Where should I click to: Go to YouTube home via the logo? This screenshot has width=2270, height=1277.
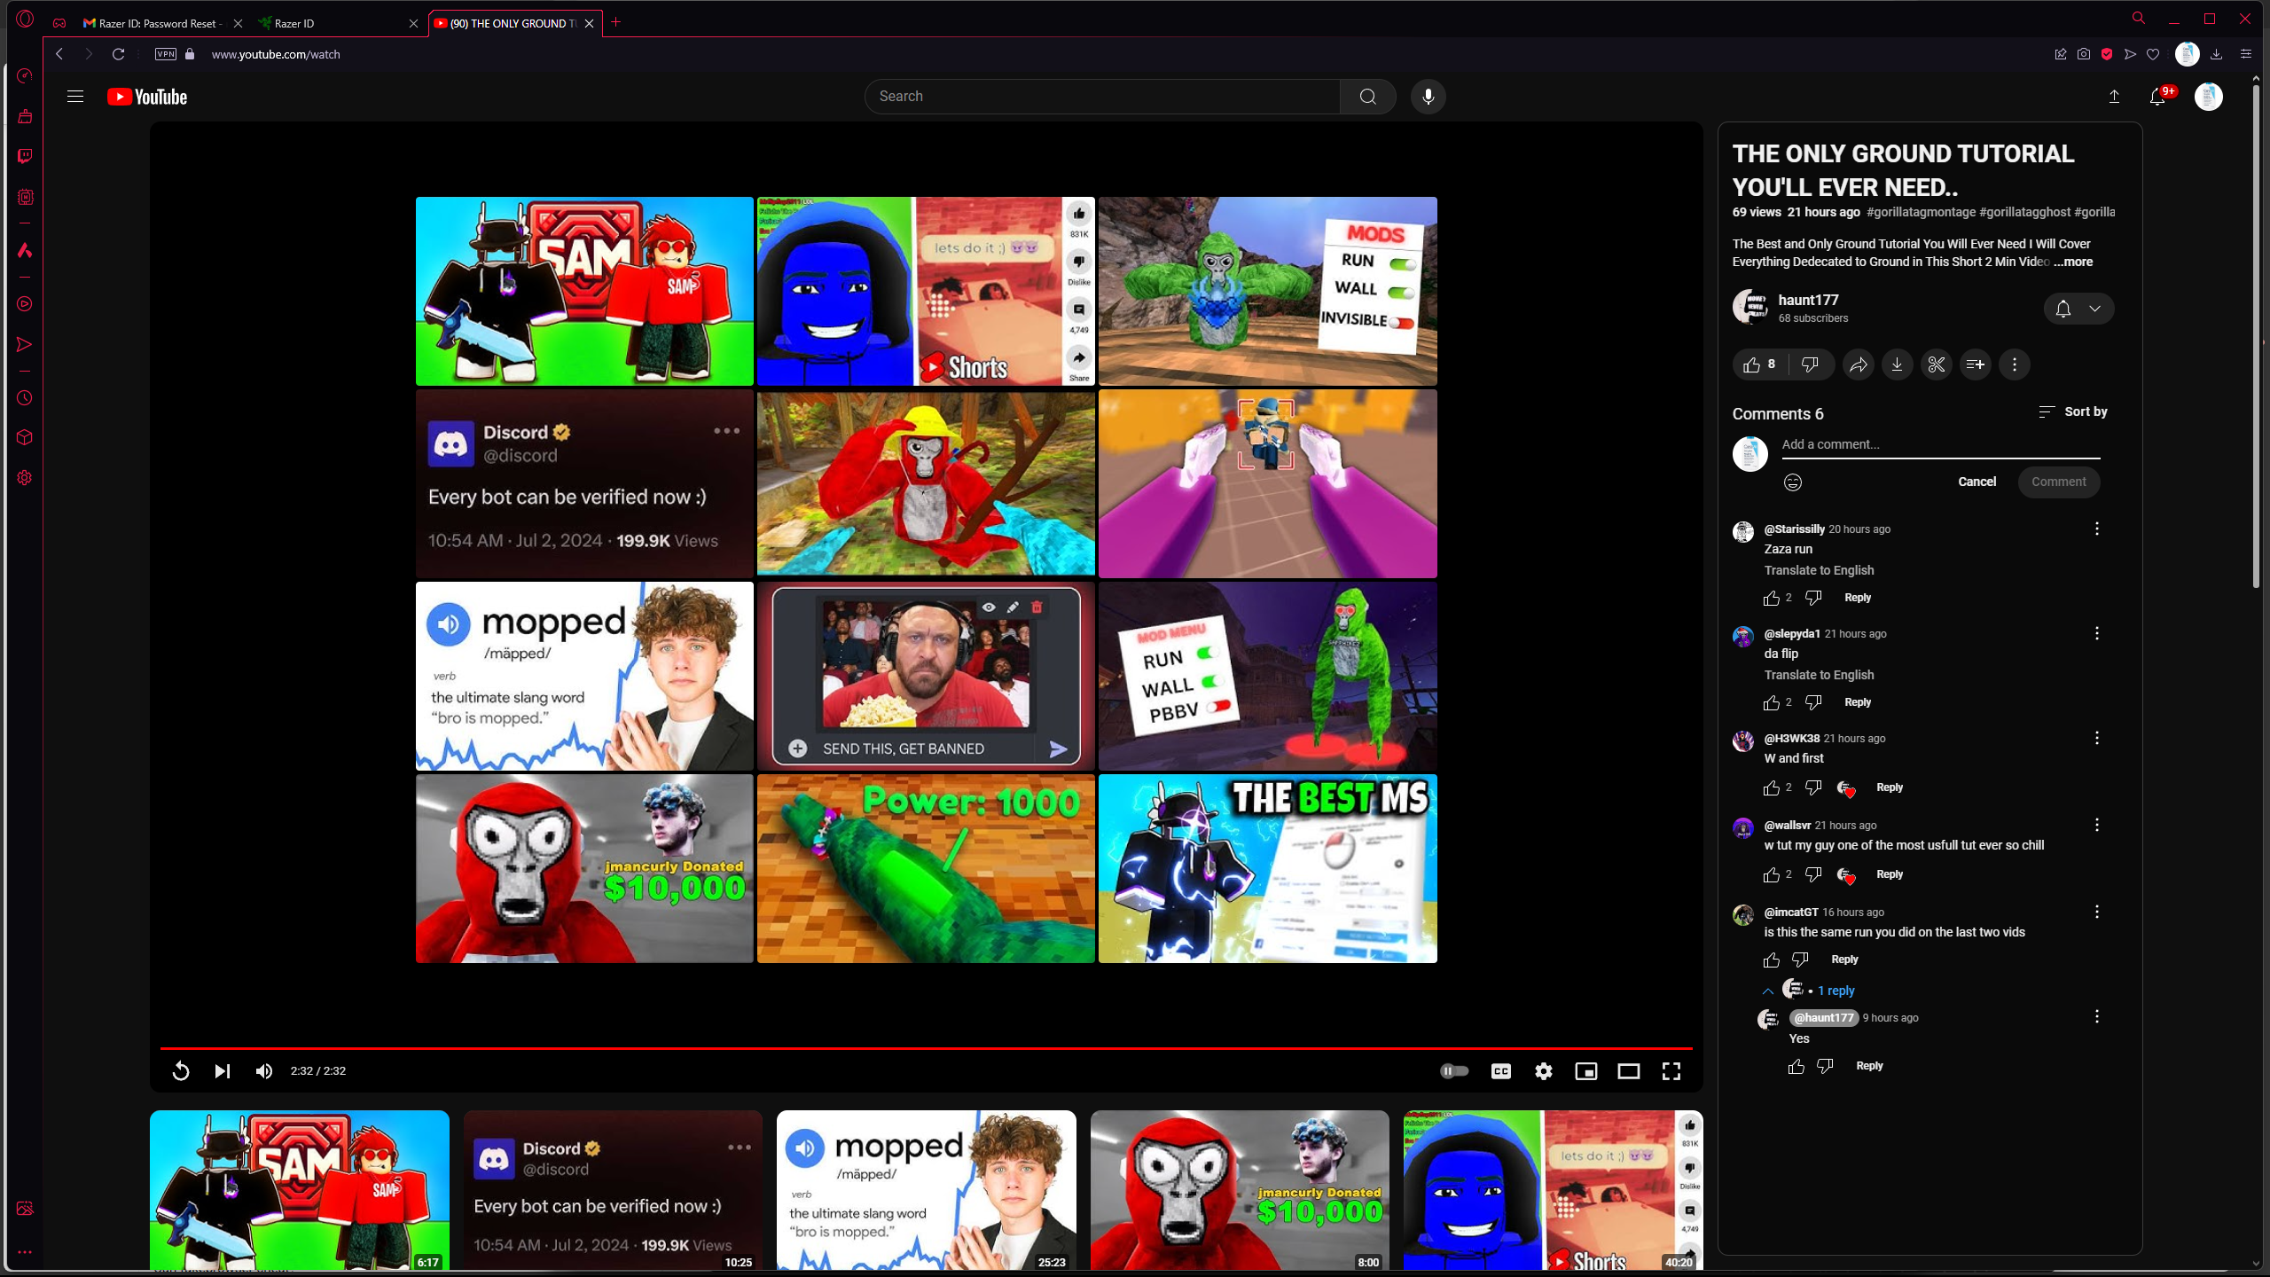(x=147, y=97)
